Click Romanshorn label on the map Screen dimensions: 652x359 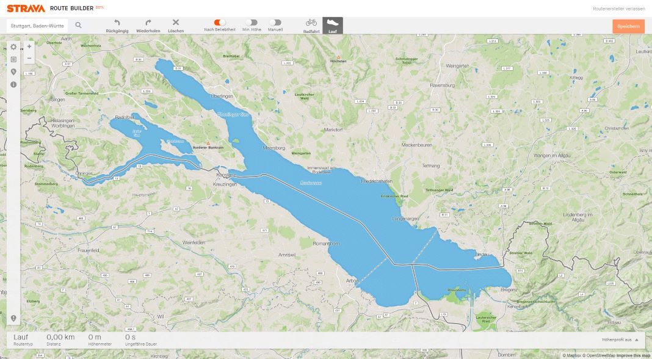[327, 244]
